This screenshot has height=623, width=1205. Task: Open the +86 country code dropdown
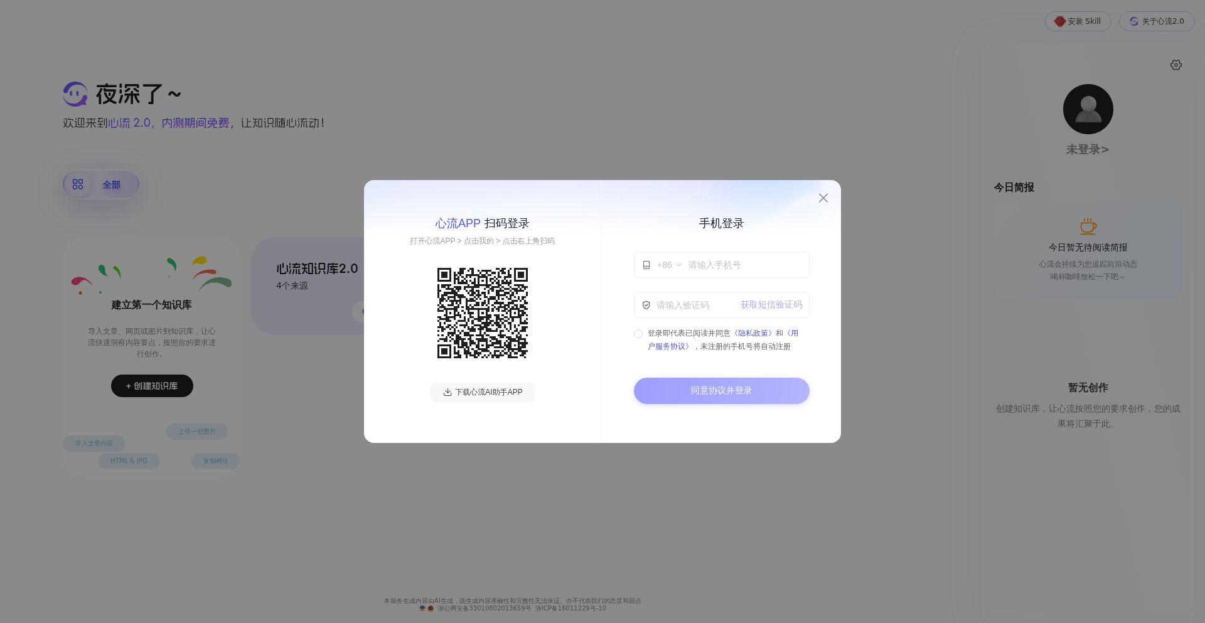(667, 265)
